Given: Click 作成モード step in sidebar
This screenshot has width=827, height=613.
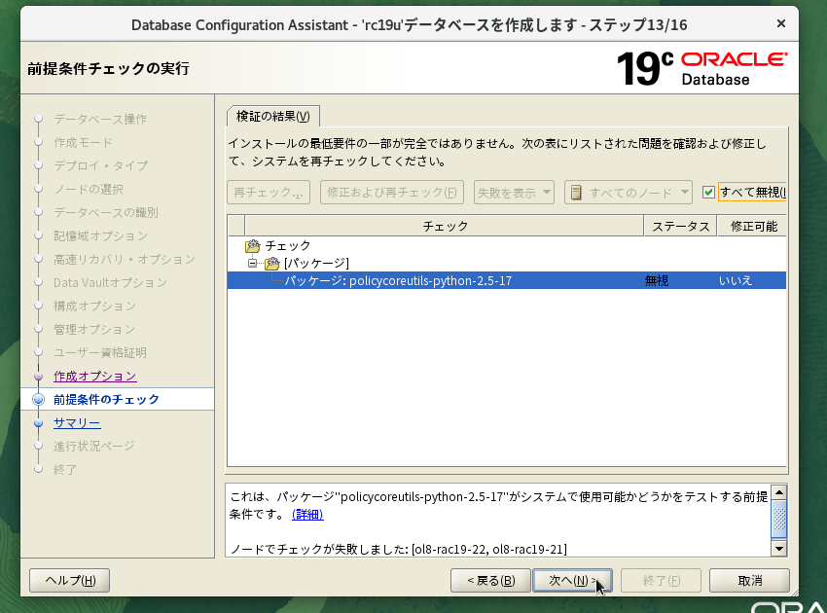Looking at the screenshot, I should point(83,142).
